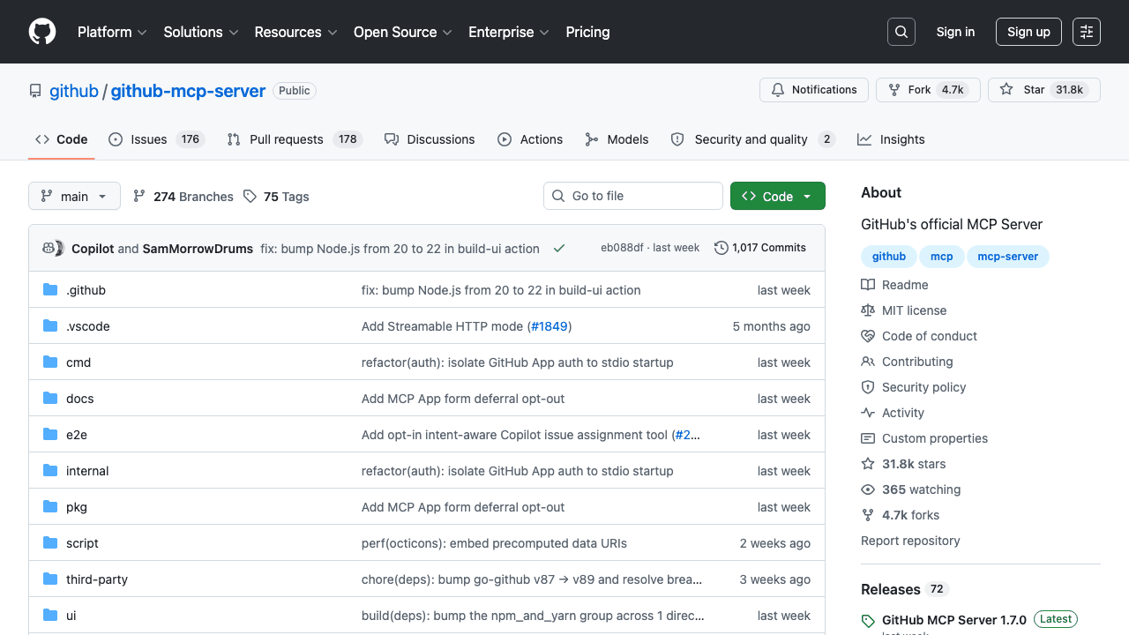Open the Pricing page
The height and width of the screenshot is (635, 1129).
point(587,32)
